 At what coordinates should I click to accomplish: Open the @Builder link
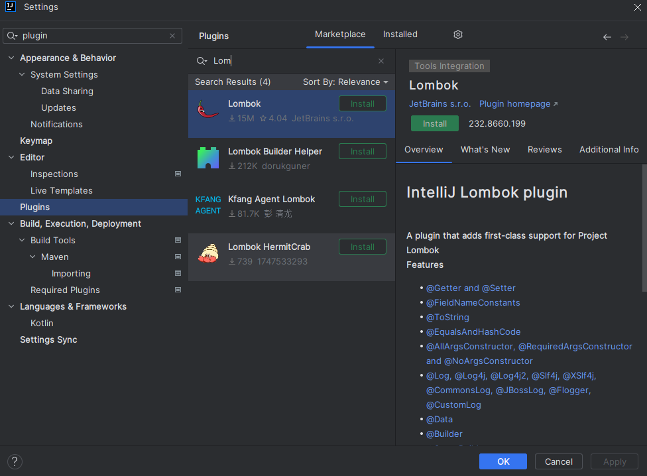[x=444, y=434]
